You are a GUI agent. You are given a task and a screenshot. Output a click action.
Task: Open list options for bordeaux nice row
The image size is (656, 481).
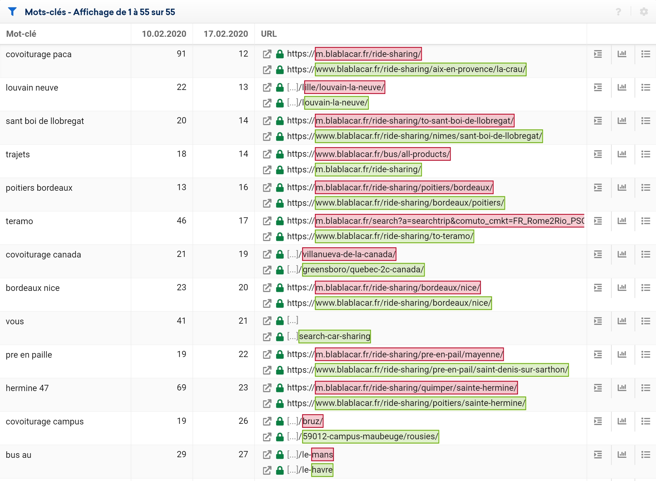coord(645,288)
